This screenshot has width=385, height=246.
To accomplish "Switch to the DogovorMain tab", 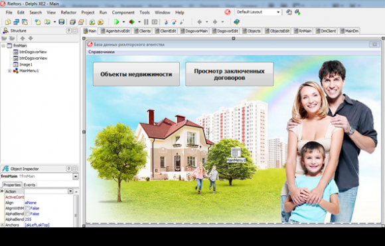I will (194, 31).
